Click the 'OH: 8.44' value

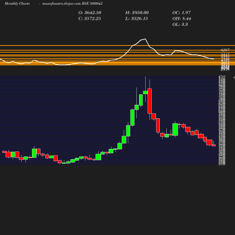pyautogui.click(x=181, y=19)
